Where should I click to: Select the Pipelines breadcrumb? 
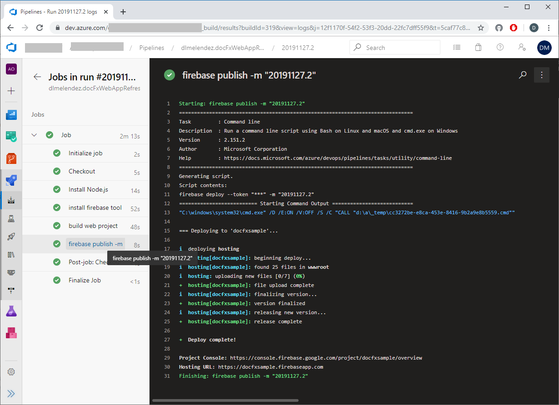coord(152,48)
